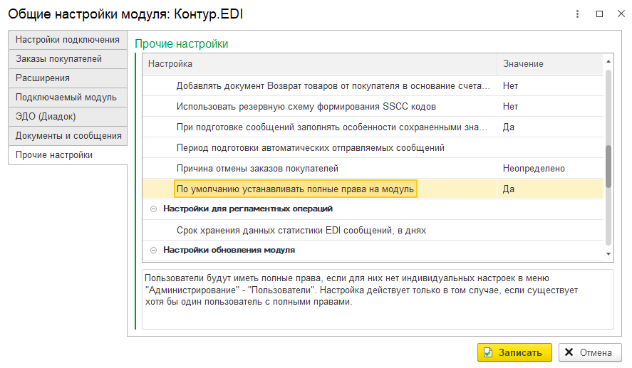Click value Да for полные права на модуль
The height and width of the screenshot is (368, 632).
(x=508, y=189)
